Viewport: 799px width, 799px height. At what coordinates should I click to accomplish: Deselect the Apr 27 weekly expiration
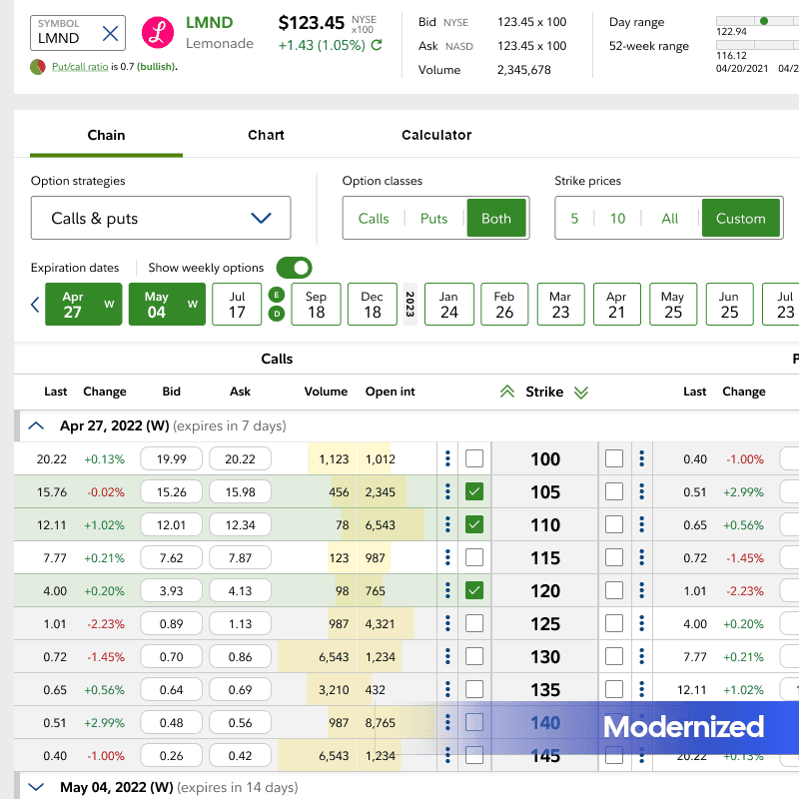84,305
